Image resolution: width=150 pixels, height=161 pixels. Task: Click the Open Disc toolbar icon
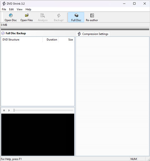pyautogui.click(x=11, y=15)
